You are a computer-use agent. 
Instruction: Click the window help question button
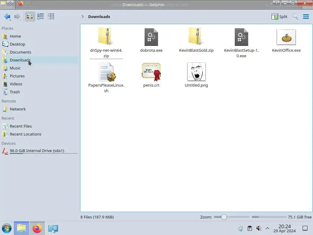pos(276,3)
